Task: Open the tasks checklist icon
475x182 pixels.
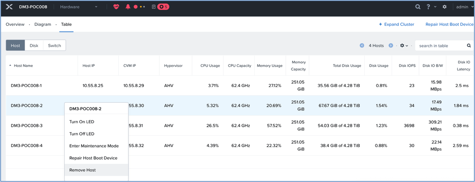Action: click(153, 7)
